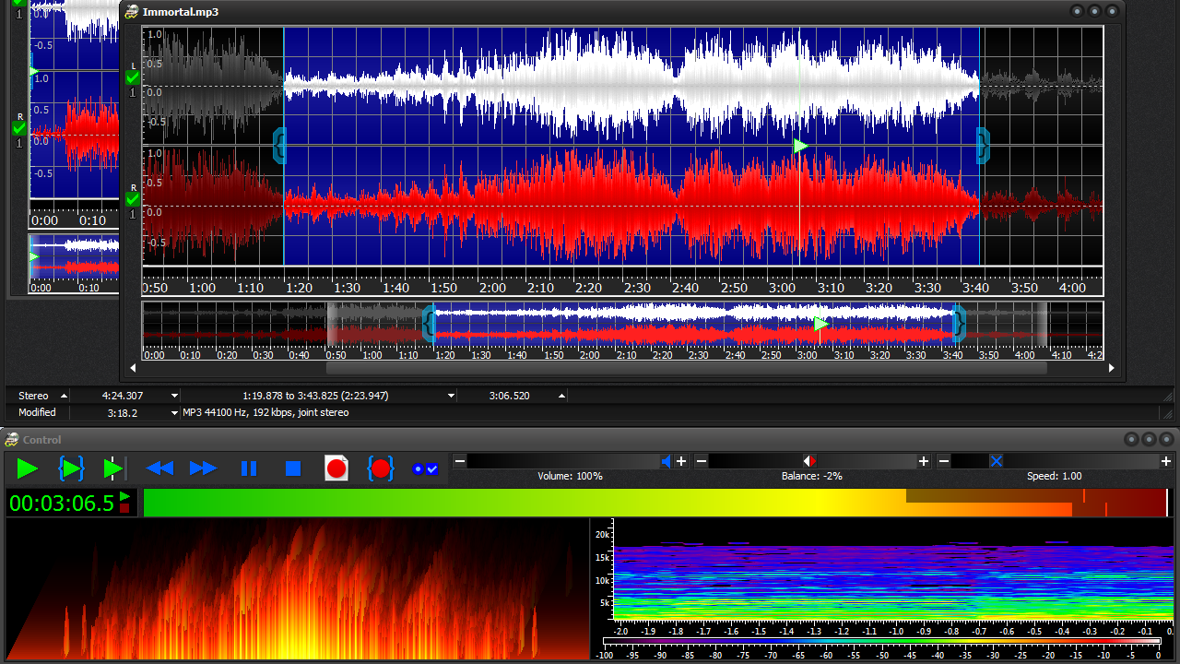Open control properties settings icon

pos(425,469)
